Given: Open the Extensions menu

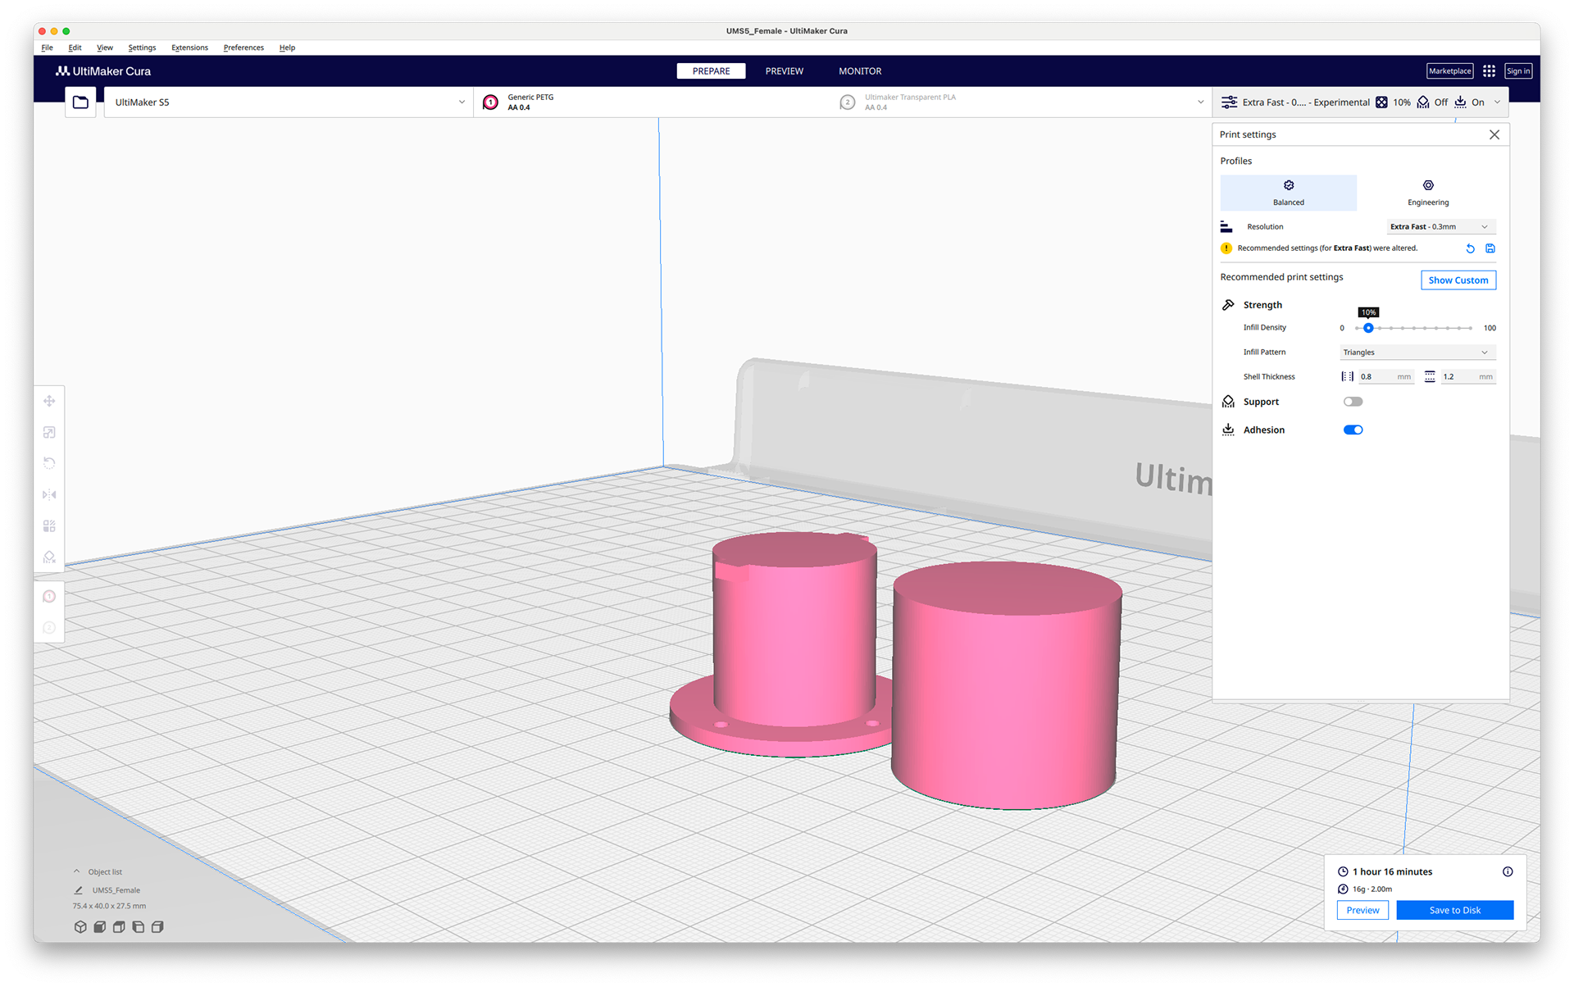Looking at the screenshot, I should 189,48.
